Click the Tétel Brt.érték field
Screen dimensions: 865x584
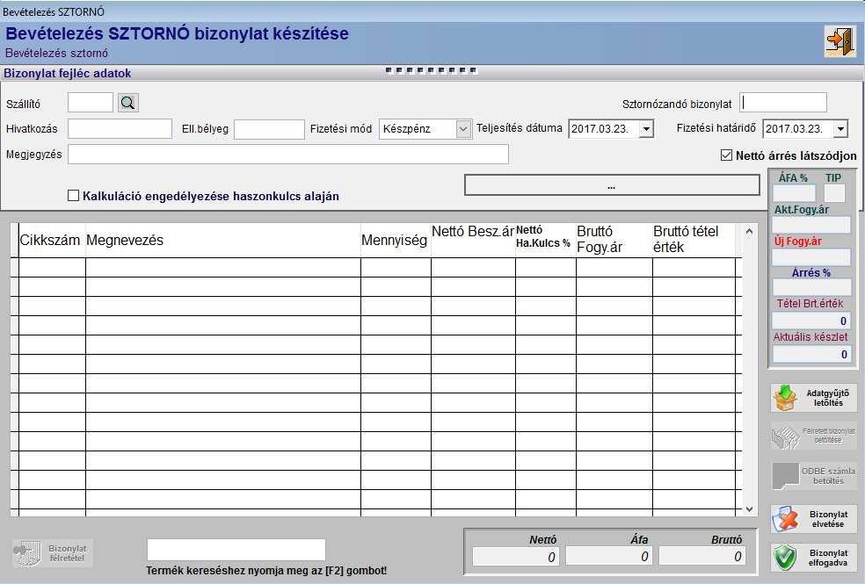coord(811,321)
